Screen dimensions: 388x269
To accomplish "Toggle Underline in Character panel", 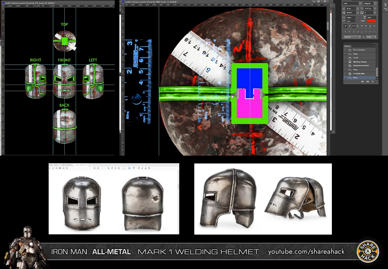I will coord(370,26).
